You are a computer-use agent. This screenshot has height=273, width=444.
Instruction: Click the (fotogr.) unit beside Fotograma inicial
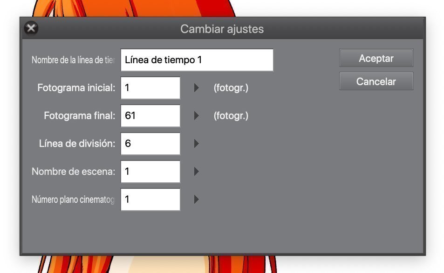coord(231,88)
